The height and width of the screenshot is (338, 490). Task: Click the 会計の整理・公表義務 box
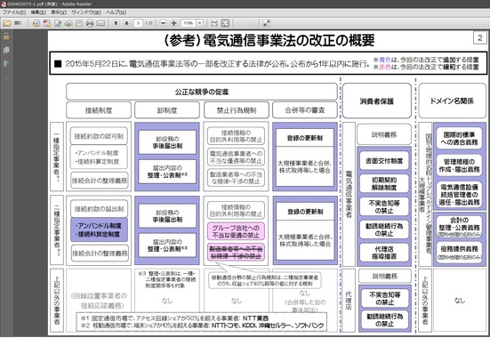(x=459, y=227)
